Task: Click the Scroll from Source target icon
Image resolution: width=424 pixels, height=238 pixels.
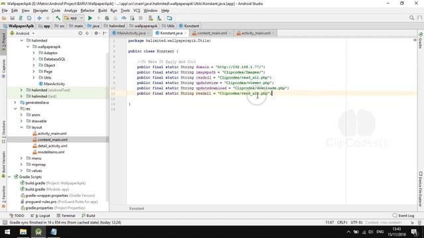Action: tap(80, 33)
